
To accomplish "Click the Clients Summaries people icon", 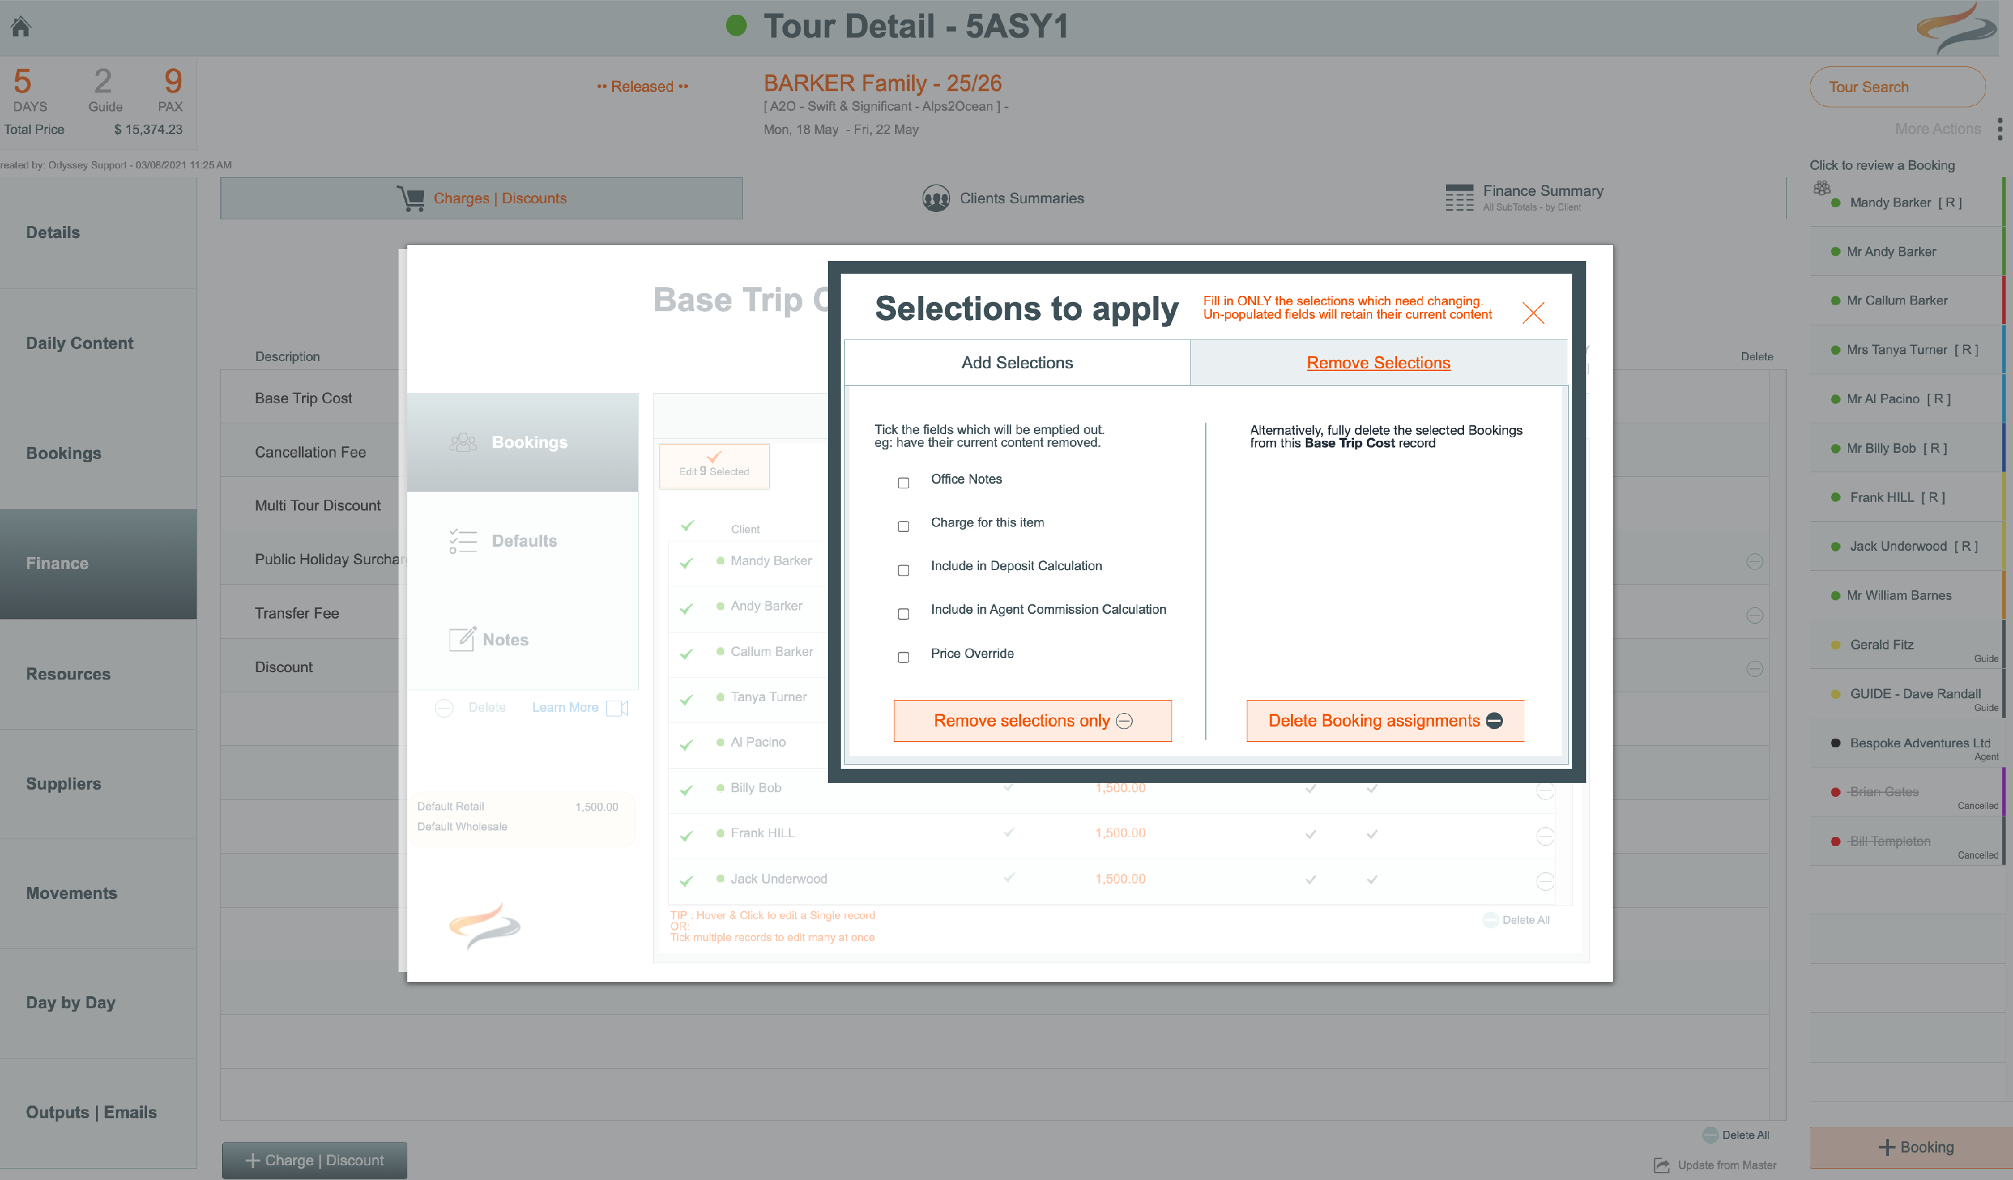I will (935, 198).
